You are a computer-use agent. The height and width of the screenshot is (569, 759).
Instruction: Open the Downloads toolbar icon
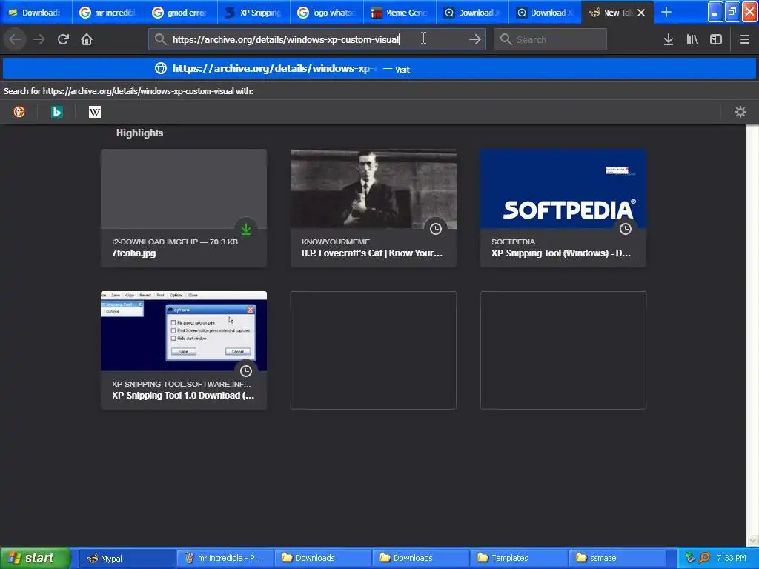click(x=669, y=39)
